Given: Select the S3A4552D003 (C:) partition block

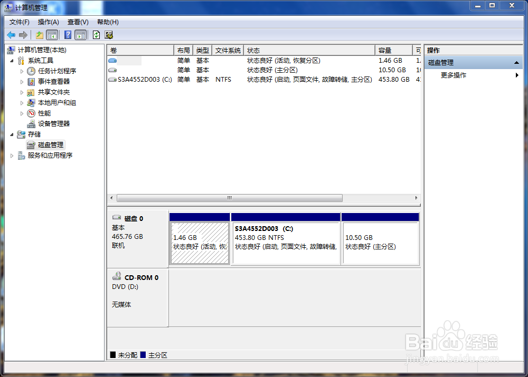Looking at the screenshot, I should (x=286, y=243).
